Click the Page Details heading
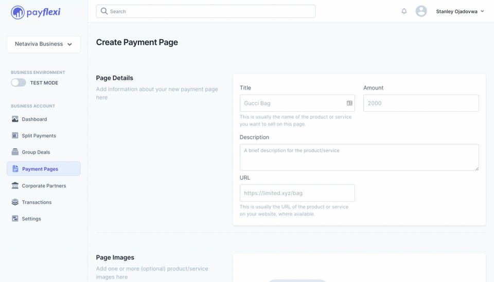The image size is (494, 282). pos(114,78)
